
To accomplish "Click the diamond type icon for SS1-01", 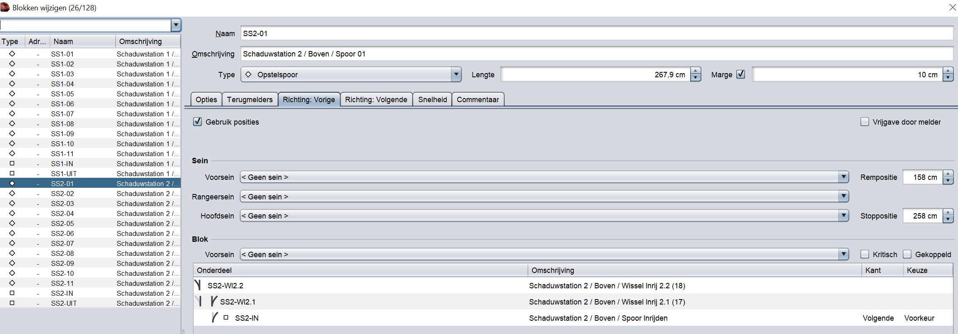I will coord(12,54).
